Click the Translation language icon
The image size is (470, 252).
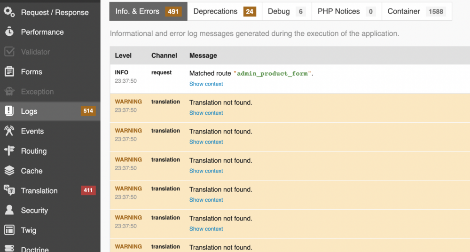point(9,190)
